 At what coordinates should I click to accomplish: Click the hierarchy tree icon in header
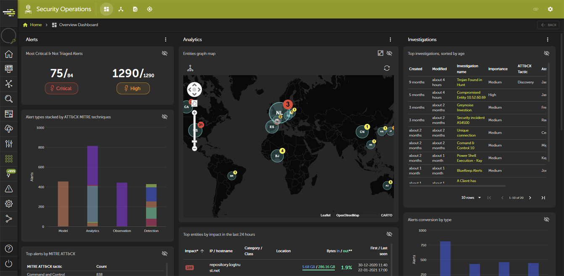tap(121, 9)
